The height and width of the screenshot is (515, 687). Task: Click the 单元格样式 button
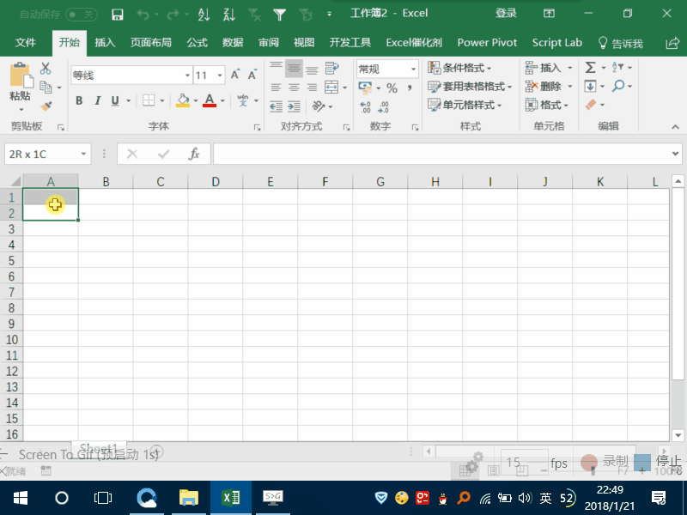pyautogui.click(x=465, y=105)
